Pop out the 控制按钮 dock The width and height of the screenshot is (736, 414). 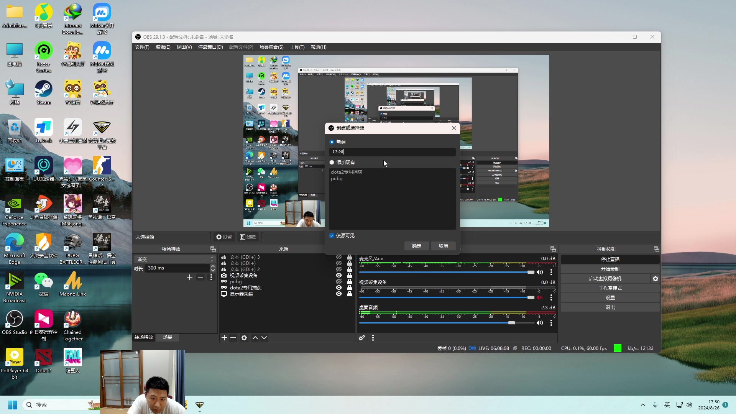click(656, 249)
